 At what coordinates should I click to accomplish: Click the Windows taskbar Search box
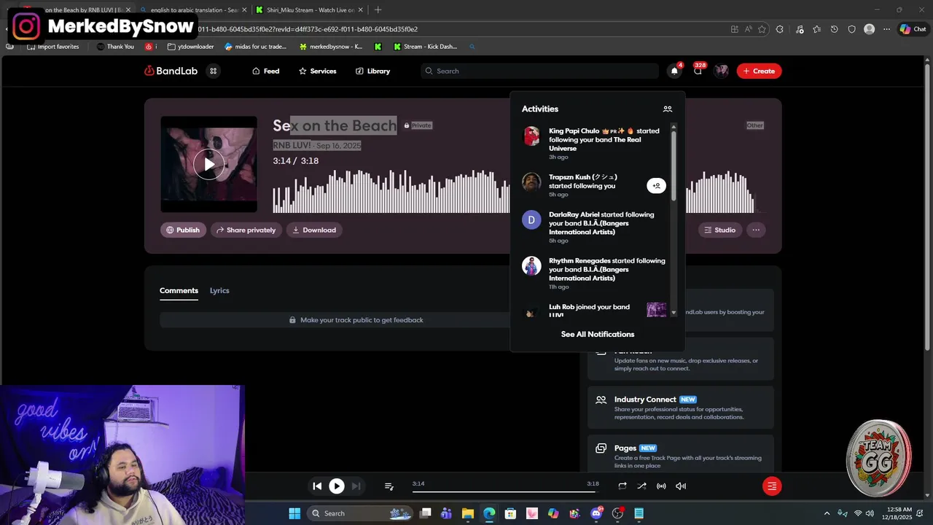point(359,513)
